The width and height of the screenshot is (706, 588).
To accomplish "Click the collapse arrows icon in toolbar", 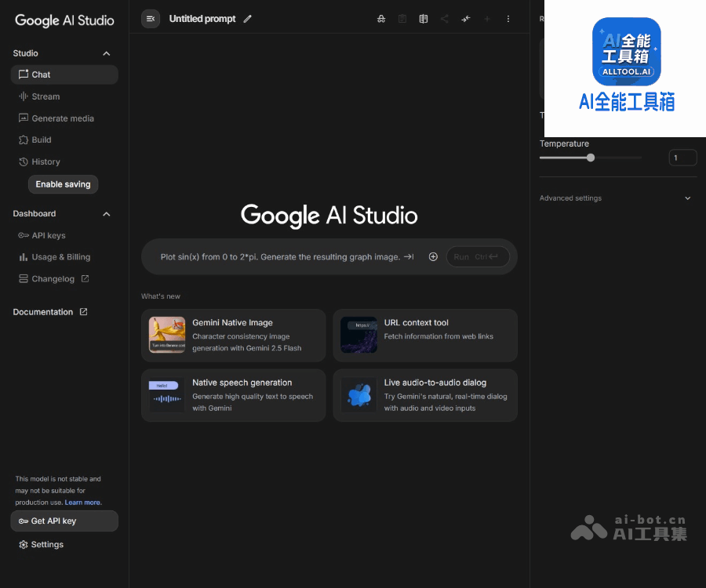I will pyautogui.click(x=465, y=19).
